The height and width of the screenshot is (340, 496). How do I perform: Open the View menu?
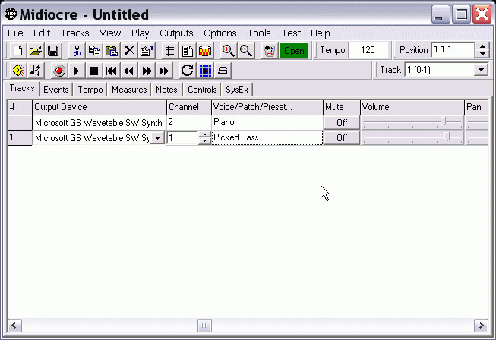[x=110, y=33]
